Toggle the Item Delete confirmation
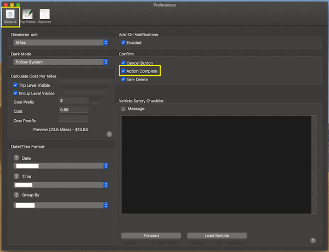329x252 pixels. [123, 80]
